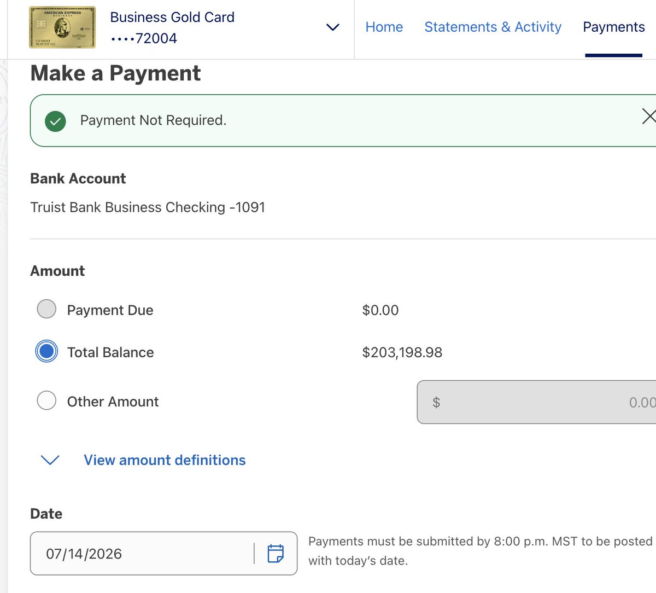Click the Other Amount dollar input field
Image resolution: width=656 pixels, height=593 pixels.
(536, 402)
